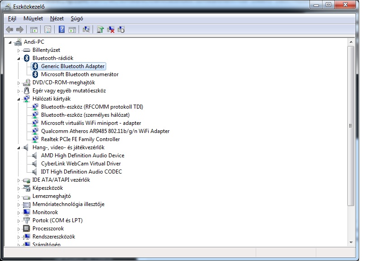This screenshot has width=370, height=261.
Task: Uninstall device icon with red X
Action: click(111, 29)
